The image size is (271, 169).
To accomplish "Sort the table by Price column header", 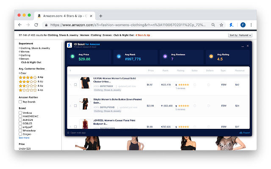I will coord(151,71).
